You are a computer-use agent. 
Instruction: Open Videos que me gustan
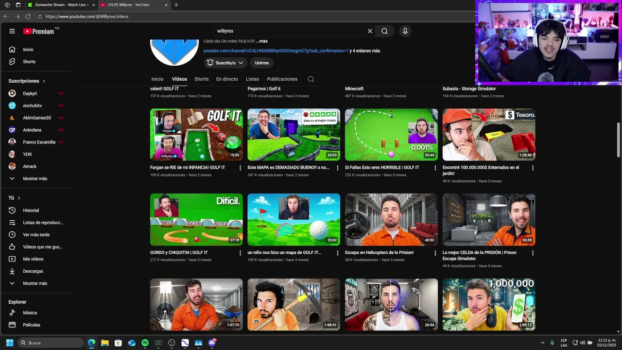(x=36, y=247)
